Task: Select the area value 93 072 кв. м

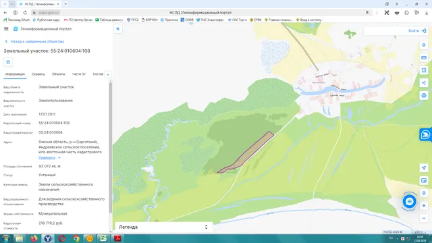Action: tap(49, 166)
